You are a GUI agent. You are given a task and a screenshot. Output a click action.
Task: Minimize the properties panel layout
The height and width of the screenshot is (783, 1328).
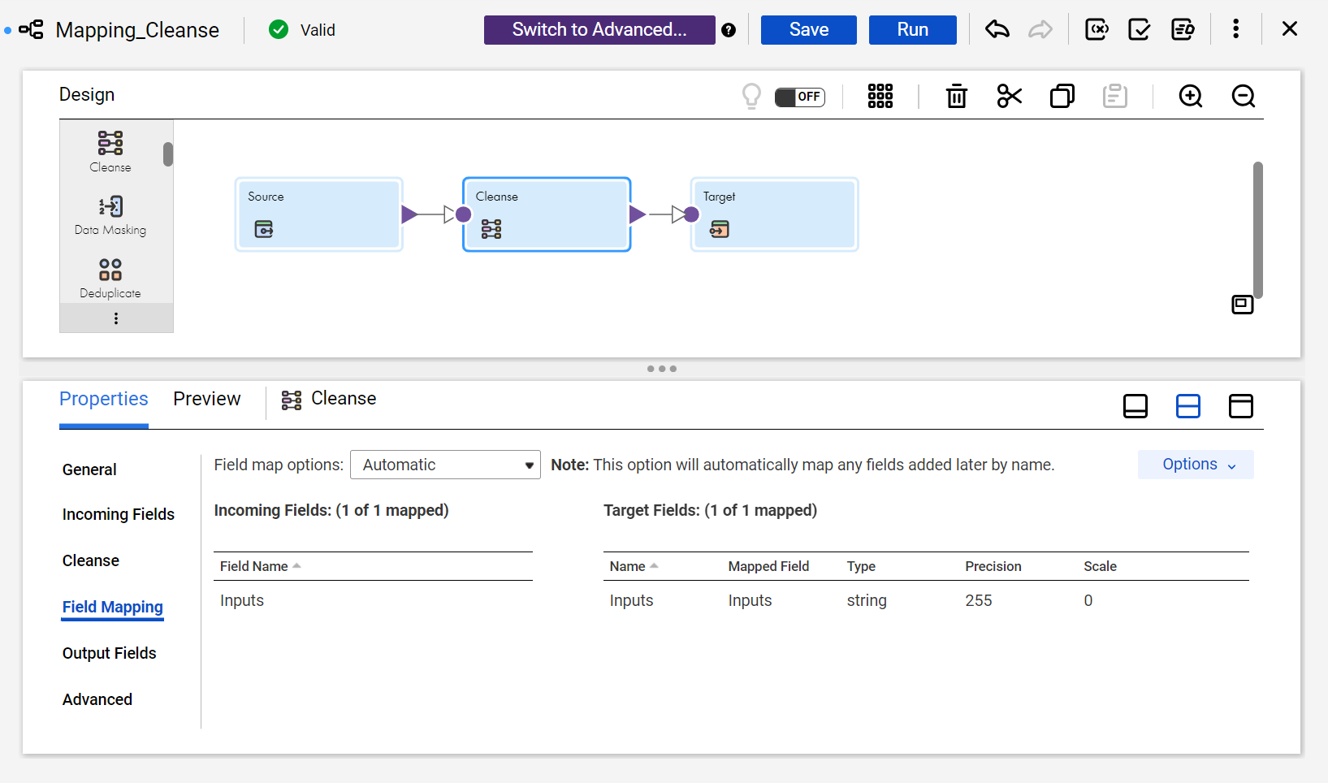coord(1136,405)
